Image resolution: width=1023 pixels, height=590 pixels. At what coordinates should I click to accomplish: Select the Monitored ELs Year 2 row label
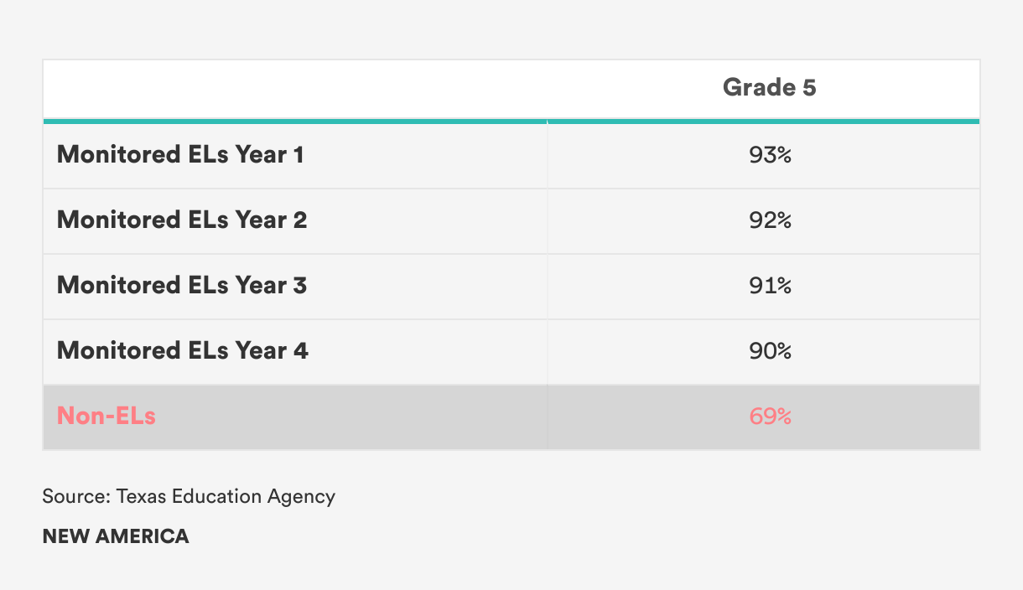click(x=182, y=220)
